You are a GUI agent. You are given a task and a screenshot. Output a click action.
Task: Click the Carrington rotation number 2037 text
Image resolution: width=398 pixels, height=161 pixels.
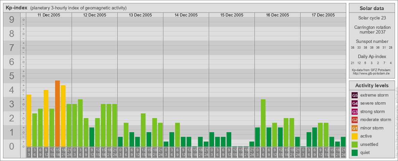372,30
